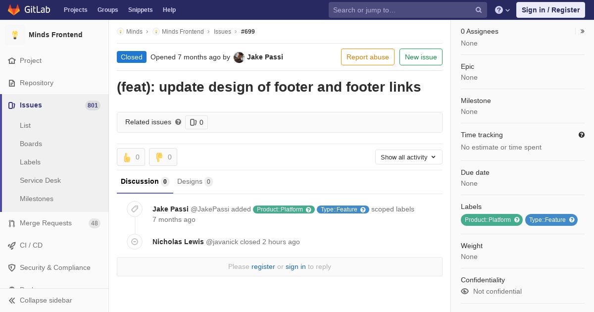Click help icon on Type::Feature label in activity

point(363,209)
